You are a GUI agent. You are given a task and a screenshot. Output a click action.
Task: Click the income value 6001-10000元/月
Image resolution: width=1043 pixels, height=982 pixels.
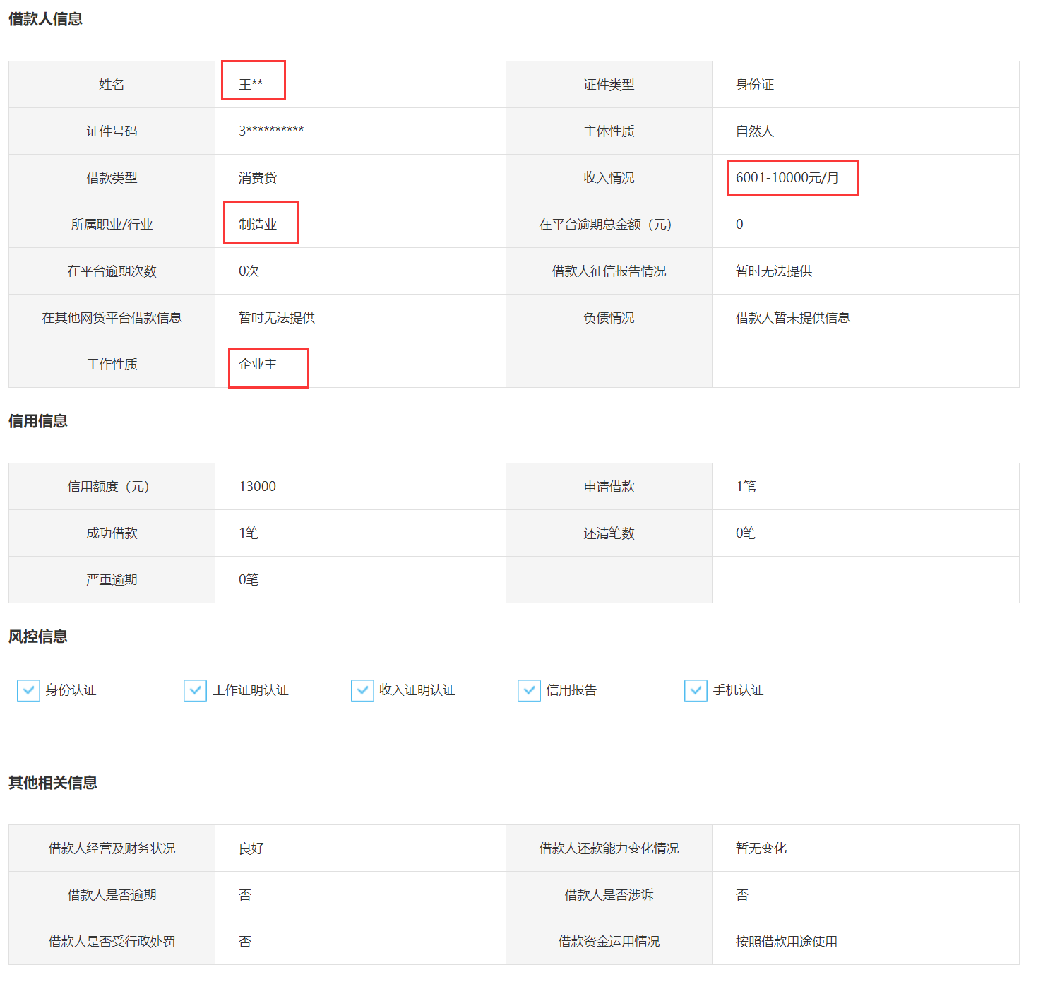click(787, 178)
